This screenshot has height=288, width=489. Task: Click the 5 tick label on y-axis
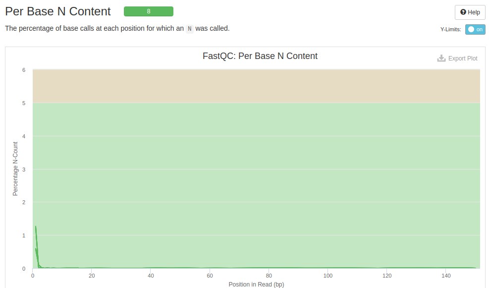[x=23, y=103]
